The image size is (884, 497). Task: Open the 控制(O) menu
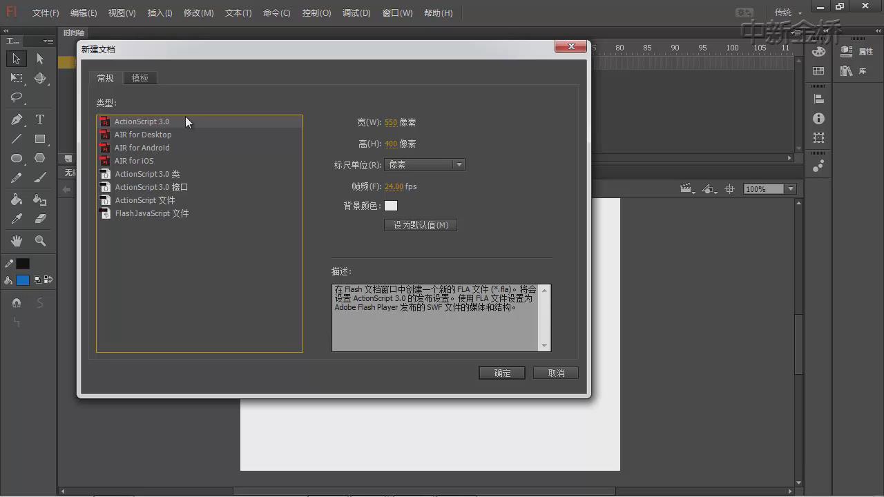tap(317, 13)
